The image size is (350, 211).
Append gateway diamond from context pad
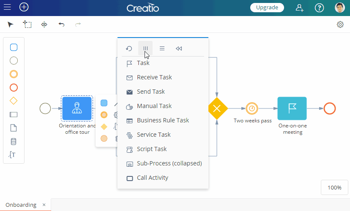pyautogui.click(x=104, y=127)
